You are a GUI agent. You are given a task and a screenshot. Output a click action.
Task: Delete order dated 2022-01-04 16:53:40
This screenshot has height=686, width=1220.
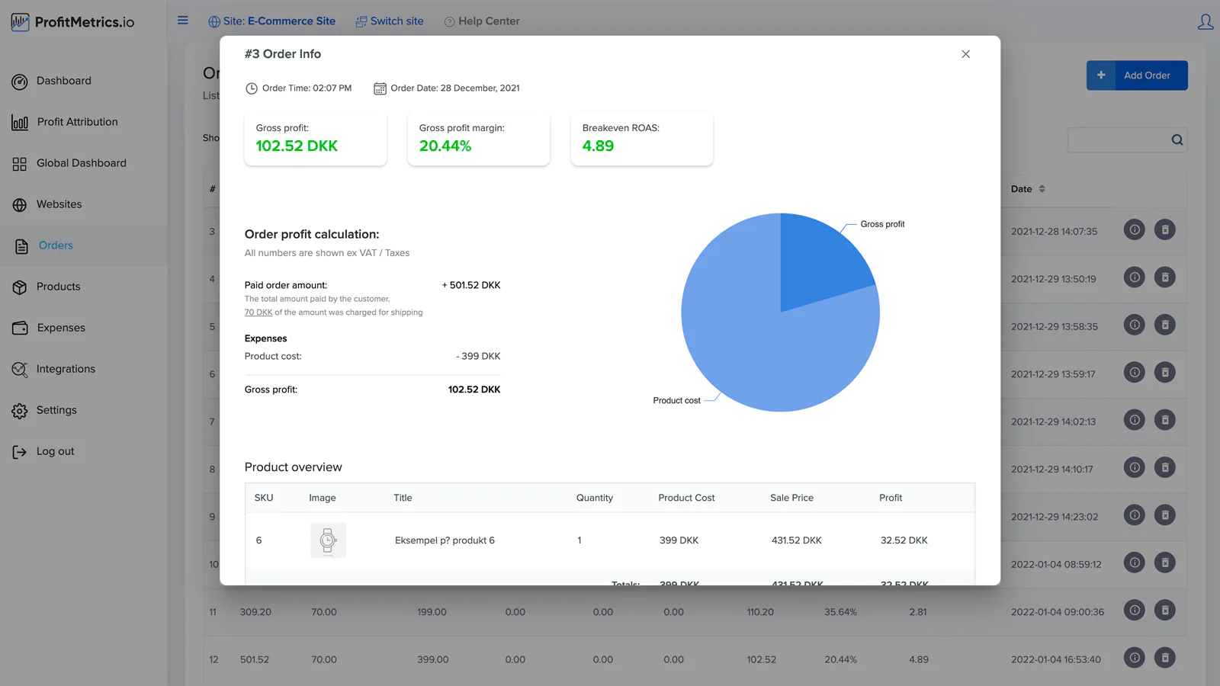1165,658
